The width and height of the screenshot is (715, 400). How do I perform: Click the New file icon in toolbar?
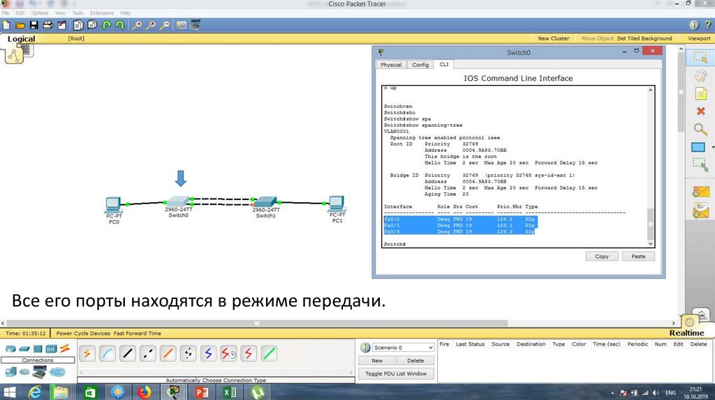click(x=6, y=25)
